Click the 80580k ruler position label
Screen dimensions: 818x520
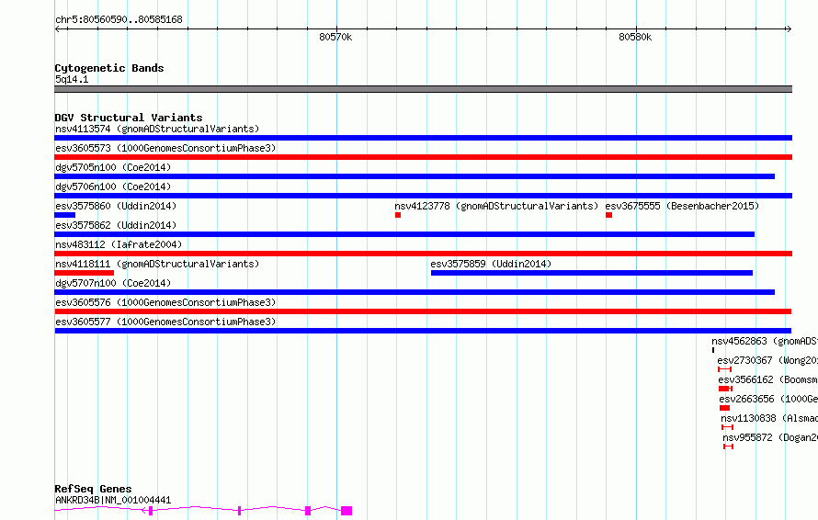point(635,37)
